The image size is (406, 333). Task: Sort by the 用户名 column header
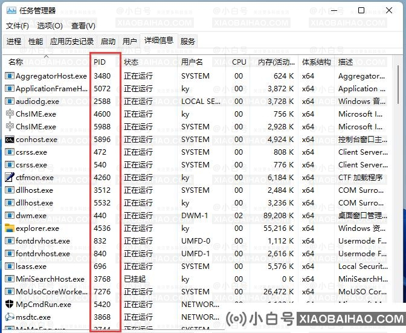tap(201, 62)
